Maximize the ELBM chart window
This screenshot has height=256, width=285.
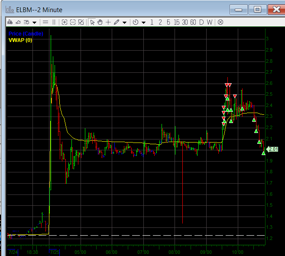257,9
